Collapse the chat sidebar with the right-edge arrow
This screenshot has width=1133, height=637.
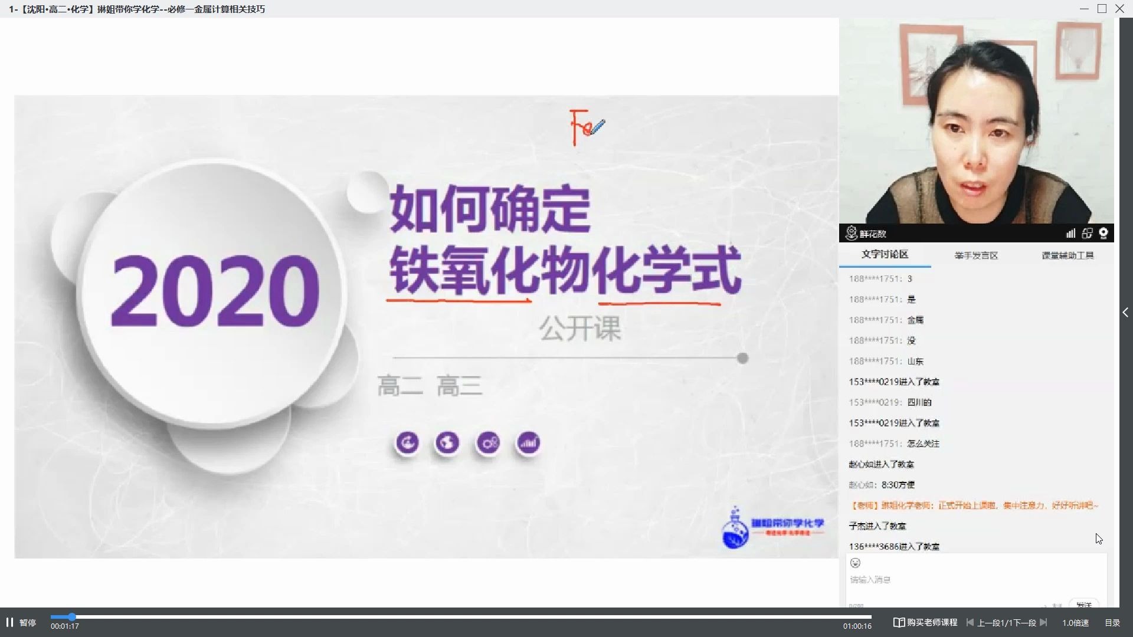1127,313
